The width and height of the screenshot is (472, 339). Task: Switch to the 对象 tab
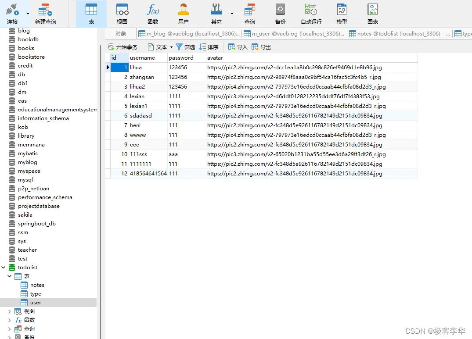[x=121, y=34]
